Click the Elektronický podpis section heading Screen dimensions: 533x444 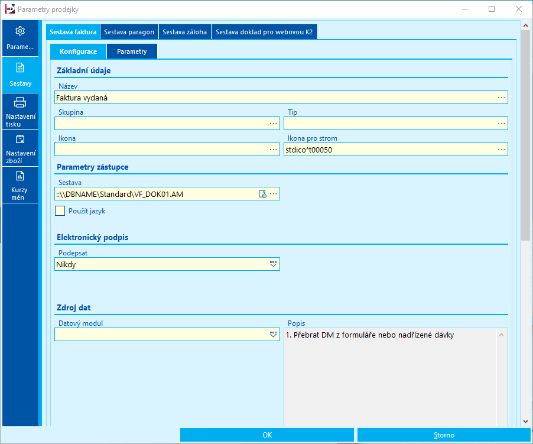coord(92,237)
